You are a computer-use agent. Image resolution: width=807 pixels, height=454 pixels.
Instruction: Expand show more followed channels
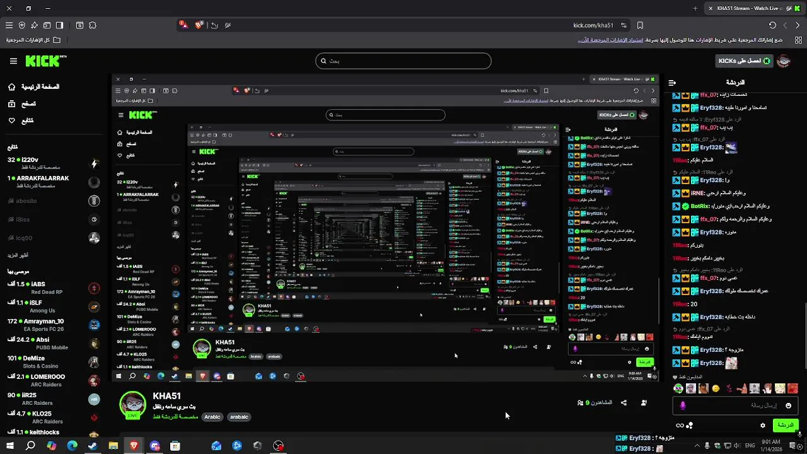tap(18, 255)
